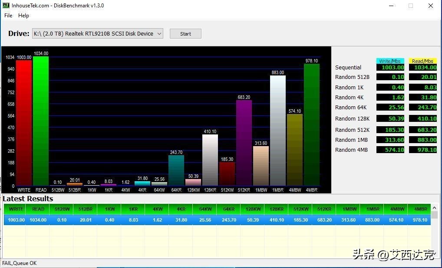The height and width of the screenshot is (268, 442).
Task: Click the yellow Read/Mbs legend label
Action: [422, 61]
